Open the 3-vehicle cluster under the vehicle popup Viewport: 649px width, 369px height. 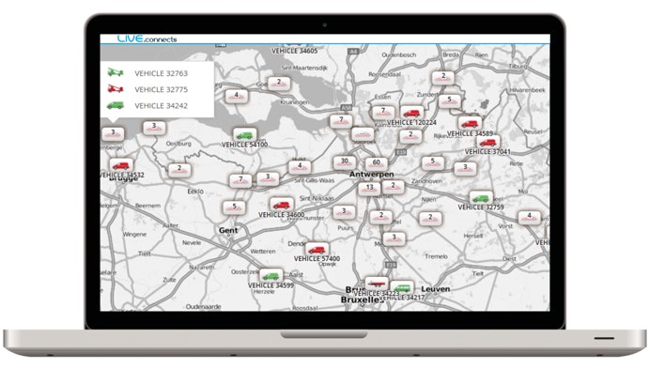(x=113, y=133)
